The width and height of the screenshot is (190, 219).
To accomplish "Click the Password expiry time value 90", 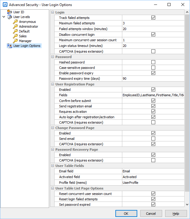I will coord(153,79).
